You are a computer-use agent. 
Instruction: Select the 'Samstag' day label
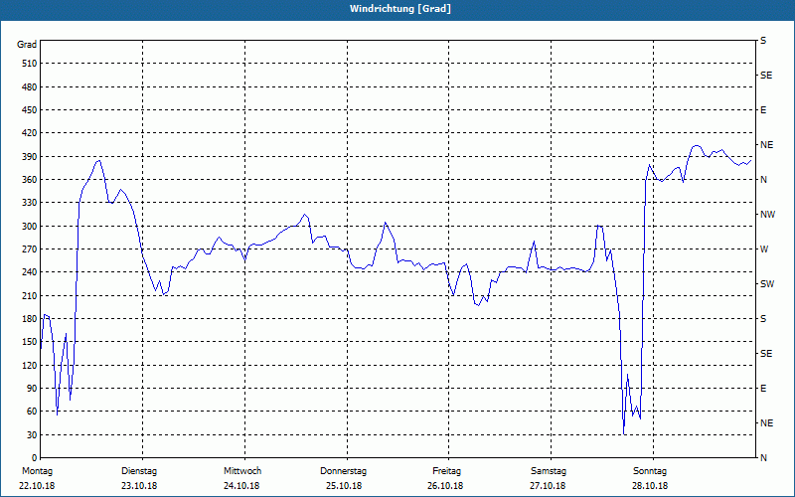click(549, 471)
